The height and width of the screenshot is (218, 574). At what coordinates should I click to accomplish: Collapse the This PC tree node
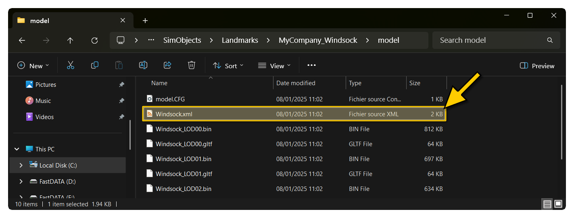(17, 149)
